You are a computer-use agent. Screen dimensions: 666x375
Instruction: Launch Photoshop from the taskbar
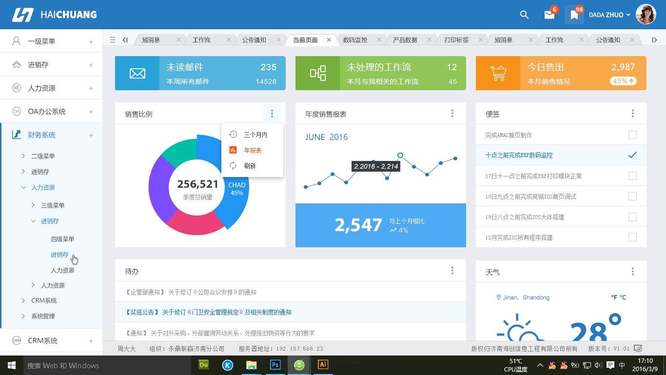(x=275, y=365)
